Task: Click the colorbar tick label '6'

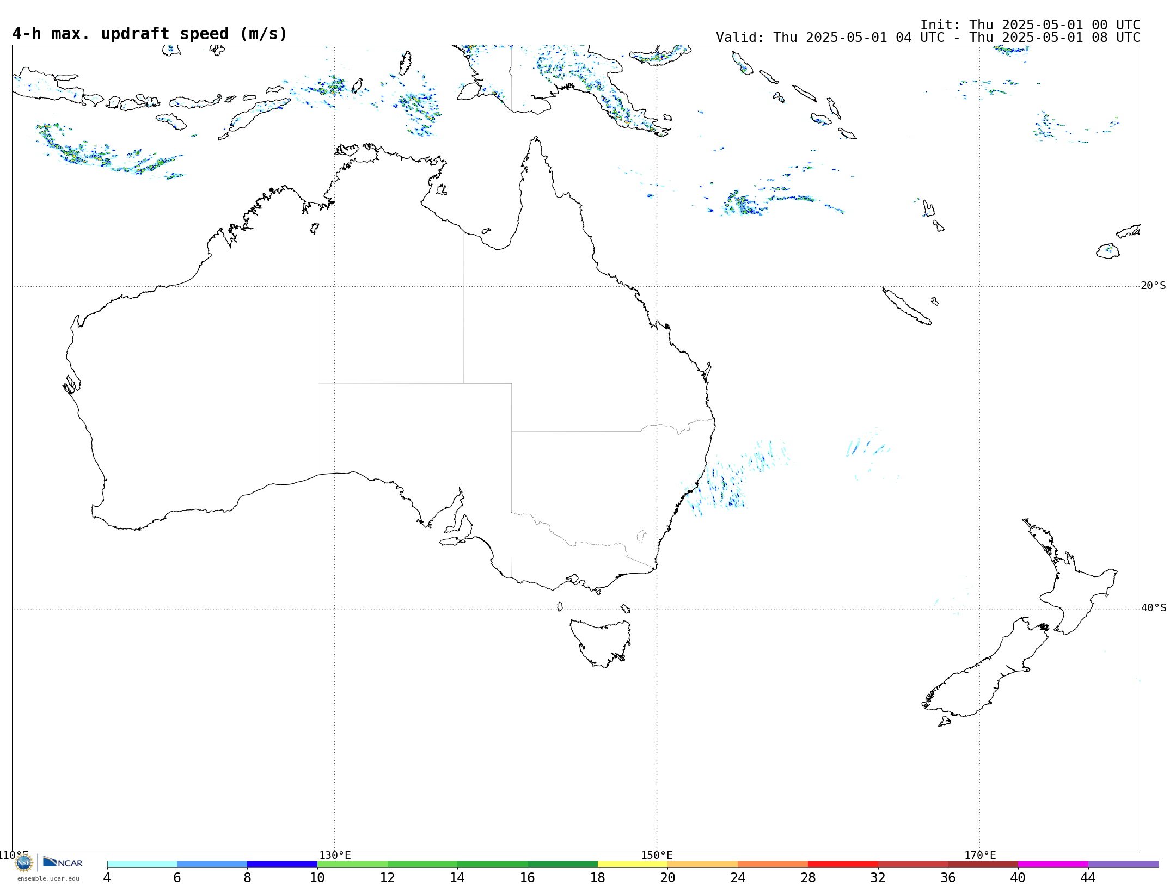Action: coord(177,877)
